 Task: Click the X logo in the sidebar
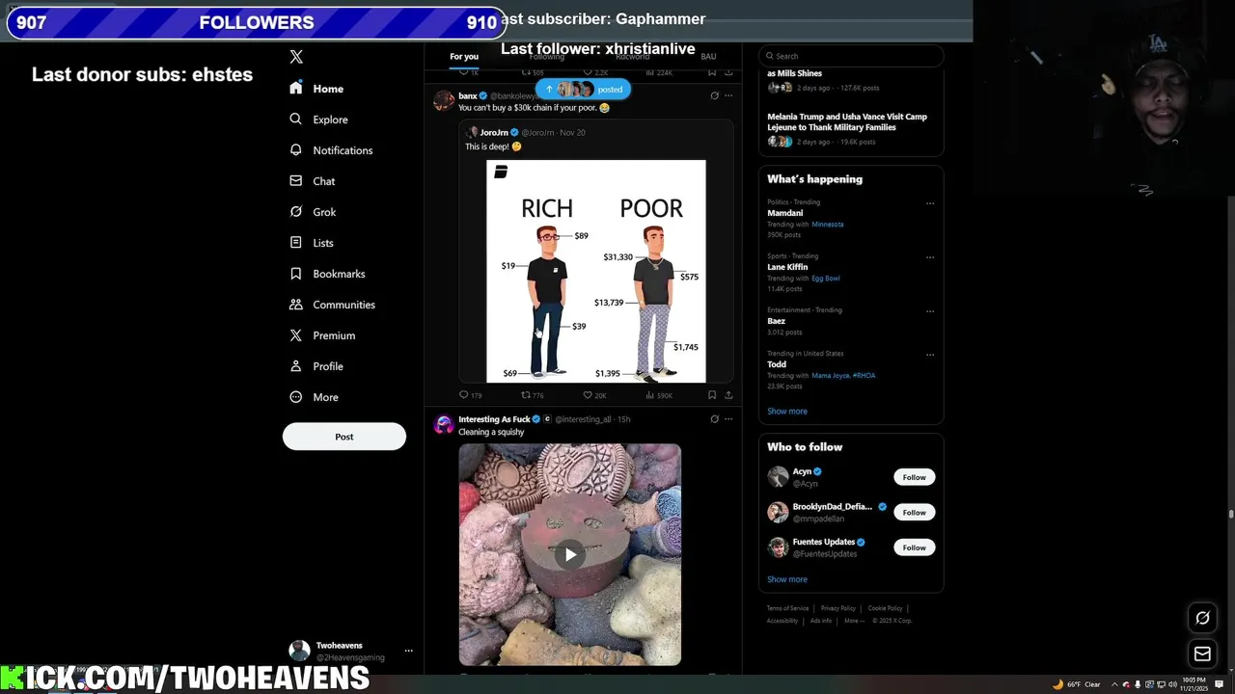pos(296,57)
